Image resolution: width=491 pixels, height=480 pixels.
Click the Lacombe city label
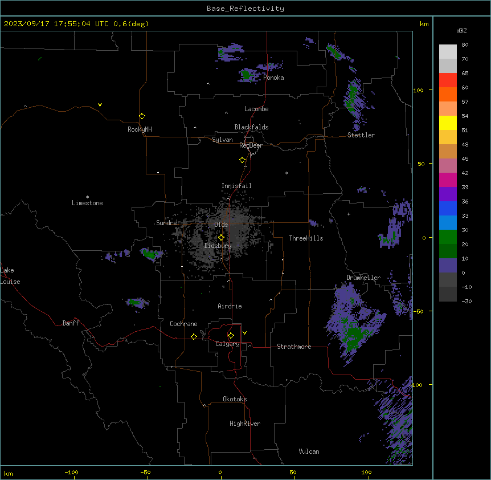coord(256,109)
